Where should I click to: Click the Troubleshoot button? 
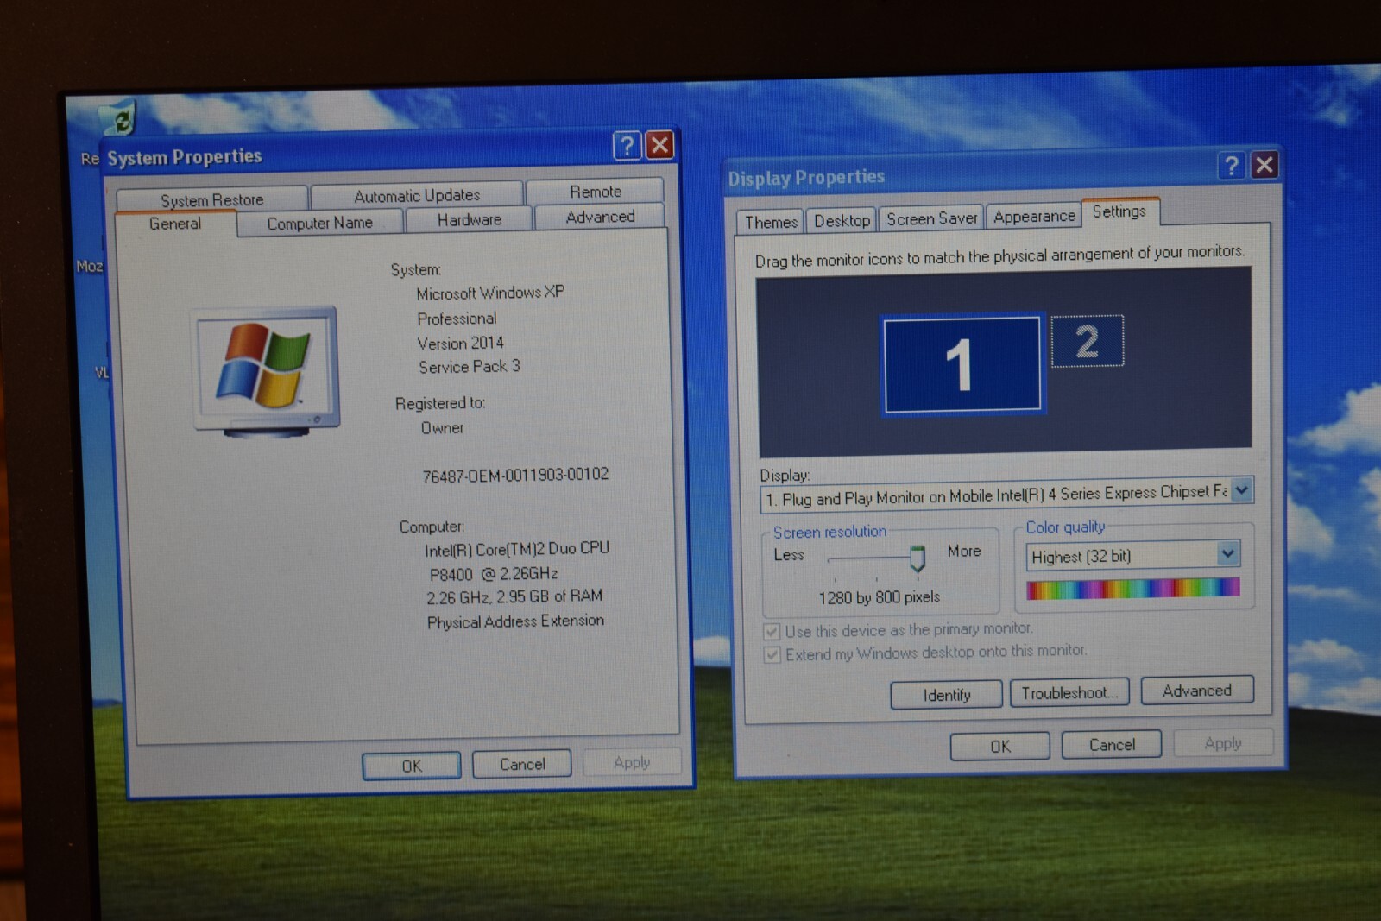1069,692
